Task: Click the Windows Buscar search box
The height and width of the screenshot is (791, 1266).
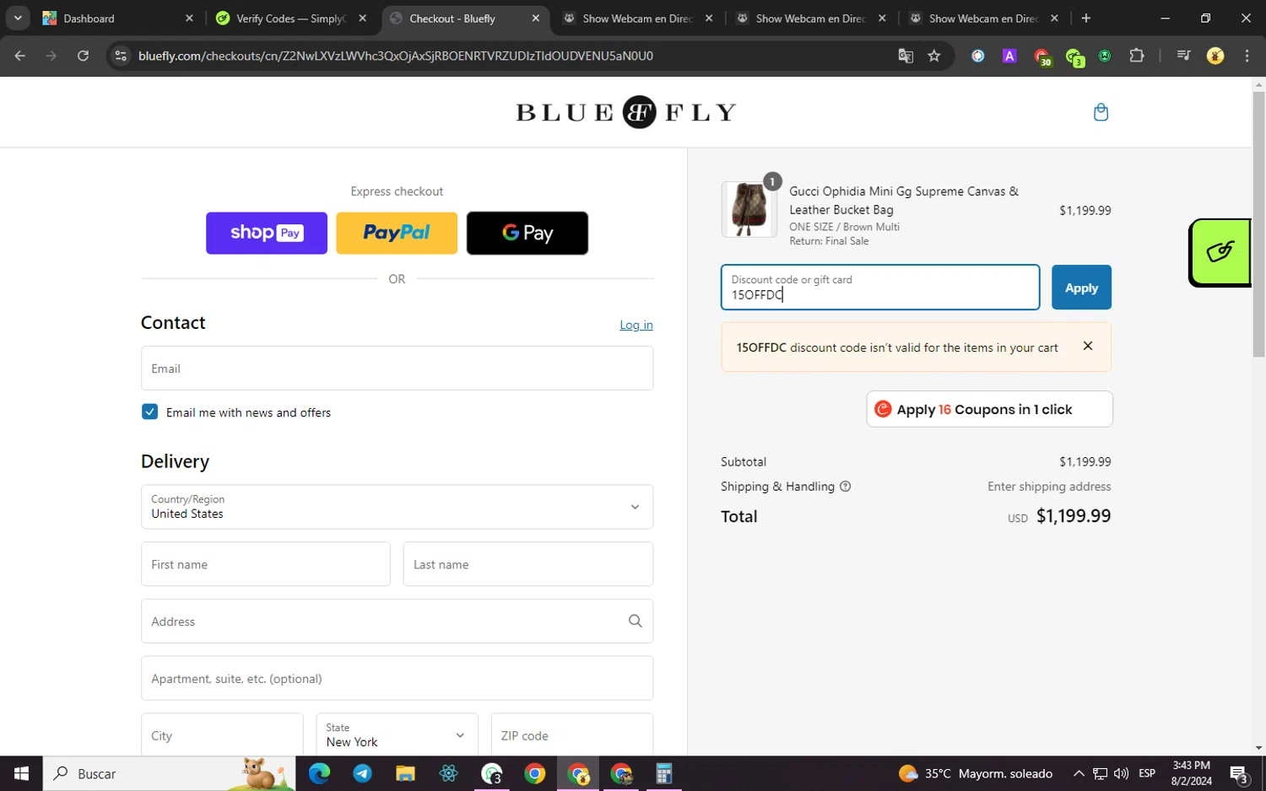Action: tap(169, 773)
